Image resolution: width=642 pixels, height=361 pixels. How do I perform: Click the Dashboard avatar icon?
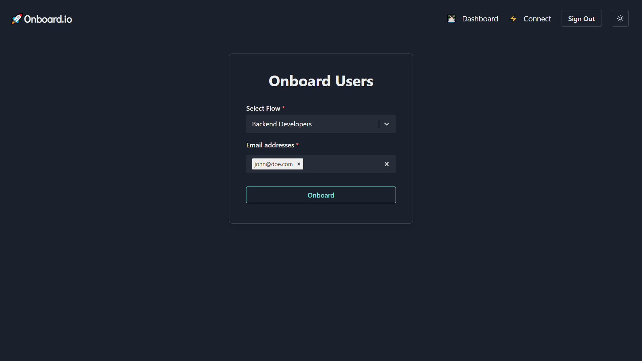[x=451, y=19]
